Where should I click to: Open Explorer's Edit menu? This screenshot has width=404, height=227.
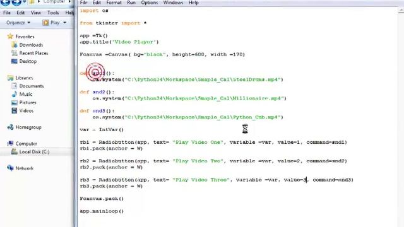20,13
